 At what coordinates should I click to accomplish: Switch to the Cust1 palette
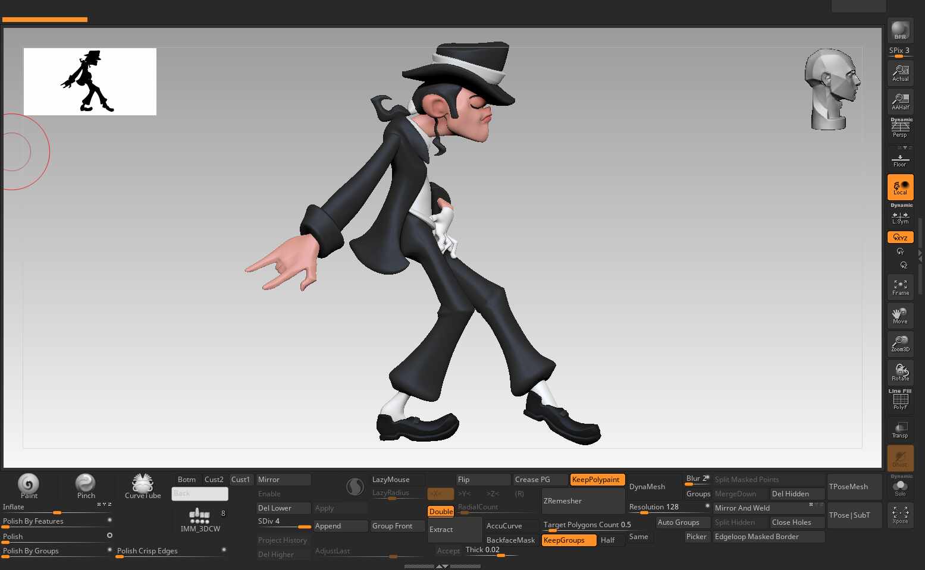241,480
